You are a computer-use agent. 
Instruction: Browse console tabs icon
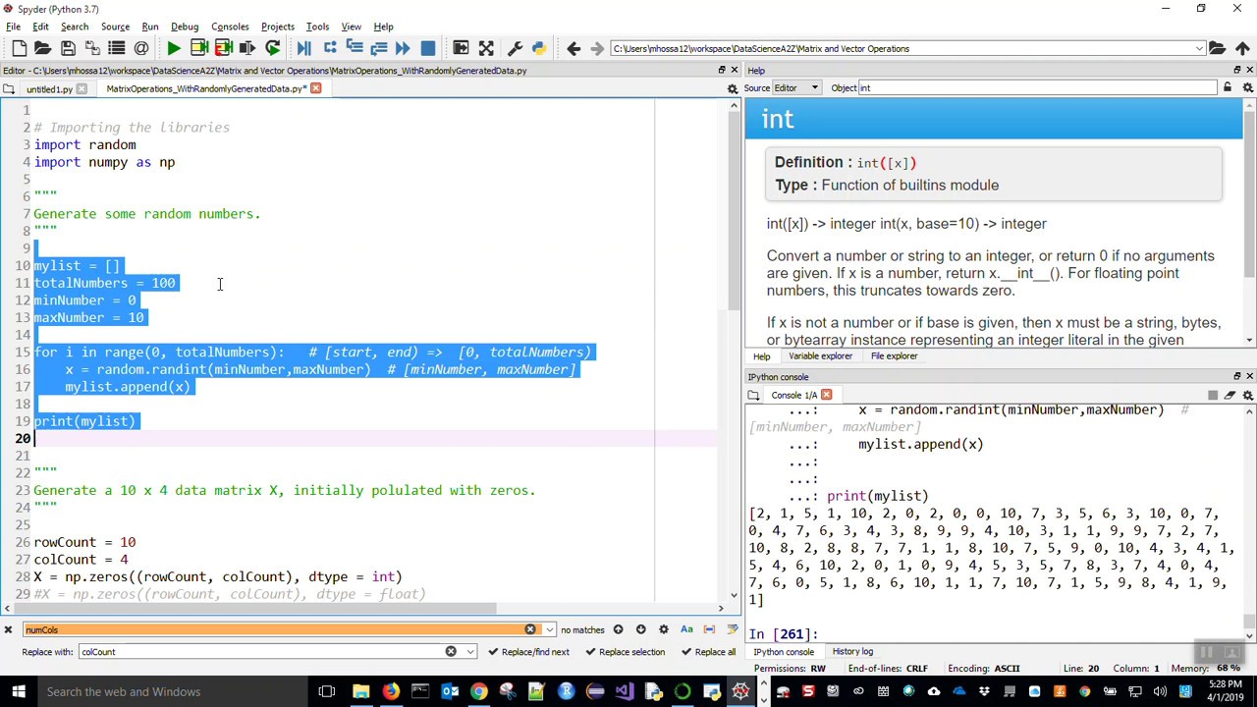(752, 395)
